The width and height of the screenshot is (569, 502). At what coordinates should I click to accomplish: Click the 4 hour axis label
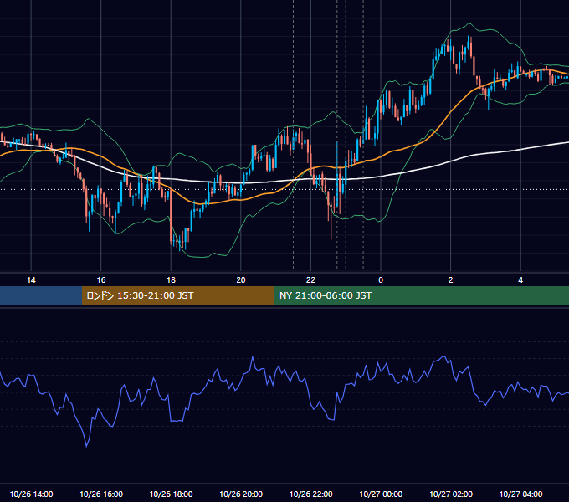point(520,280)
